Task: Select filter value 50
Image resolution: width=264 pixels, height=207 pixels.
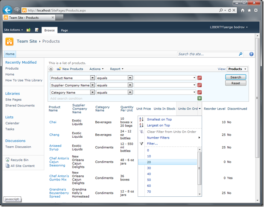Action: pyautogui.click(x=149, y=180)
